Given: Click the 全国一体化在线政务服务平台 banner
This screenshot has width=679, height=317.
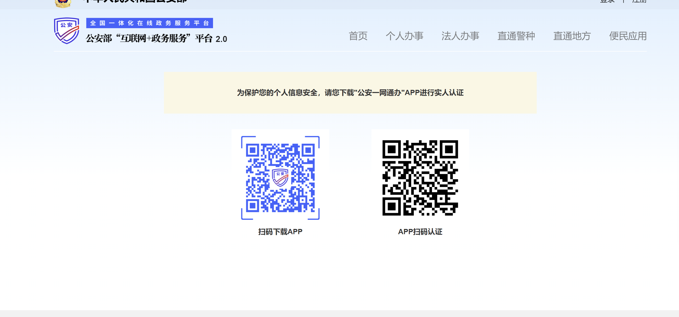Looking at the screenshot, I should [150, 23].
